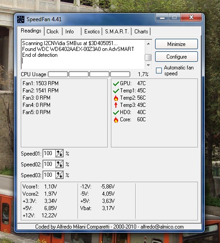Click the green check icon beside GPU
Screen dimensions: 220x243
(116, 84)
